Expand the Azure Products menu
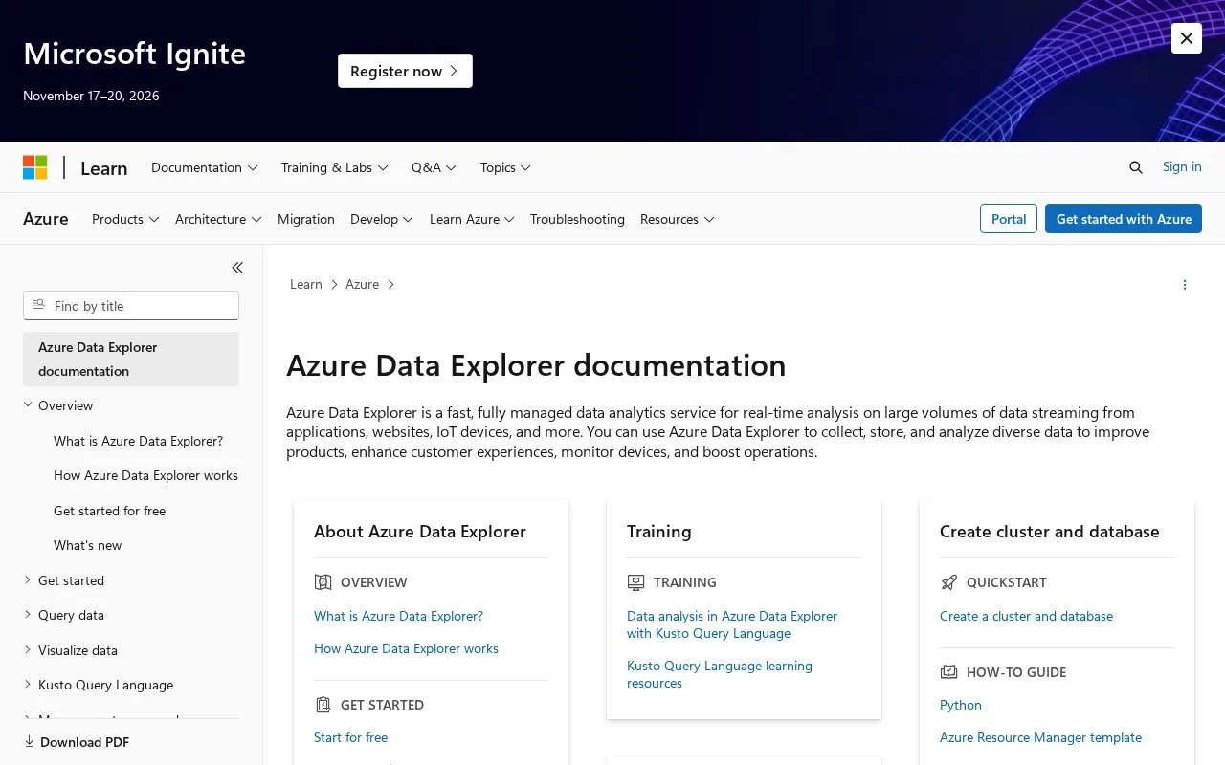Screen dimensions: 1225x765 [x=125, y=219]
